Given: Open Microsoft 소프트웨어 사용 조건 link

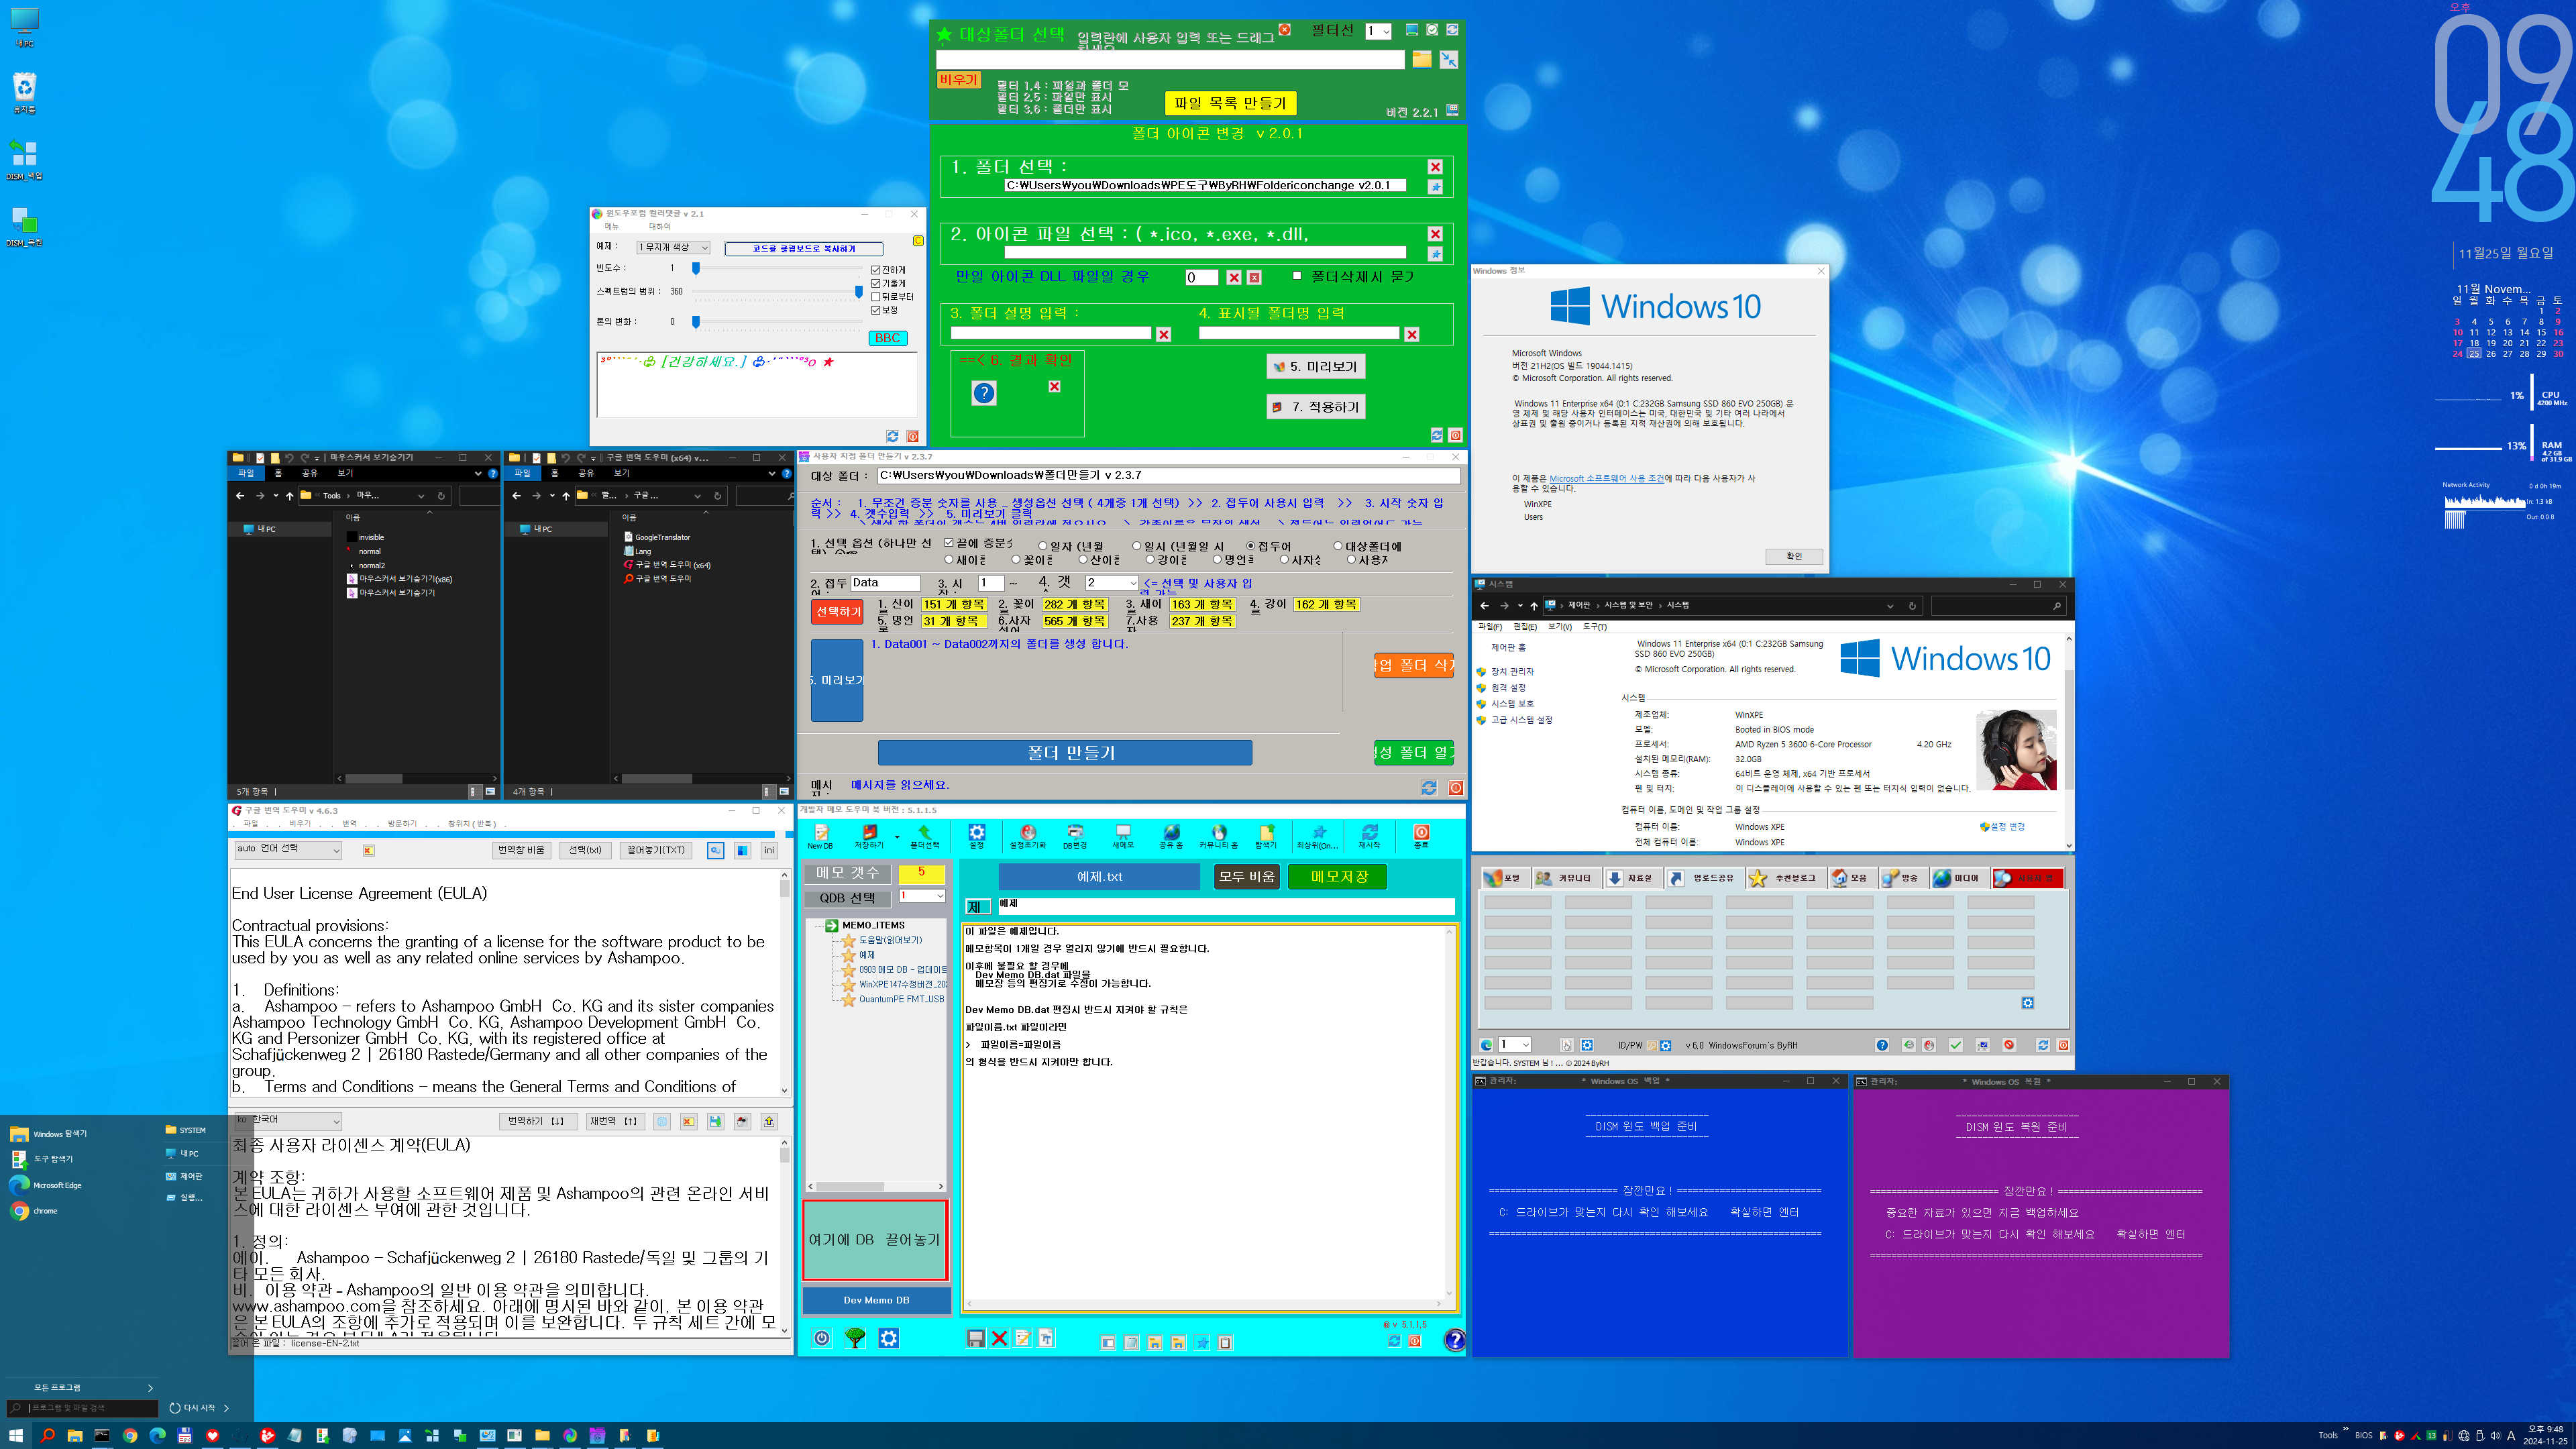Looking at the screenshot, I should (x=1606, y=479).
